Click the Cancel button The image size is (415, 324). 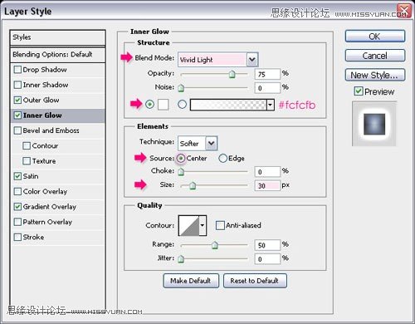click(375, 56)
